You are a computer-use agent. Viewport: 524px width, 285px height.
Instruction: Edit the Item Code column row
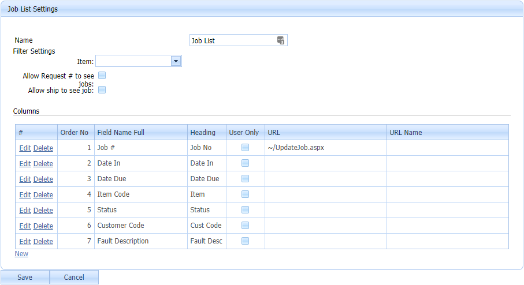25,195
